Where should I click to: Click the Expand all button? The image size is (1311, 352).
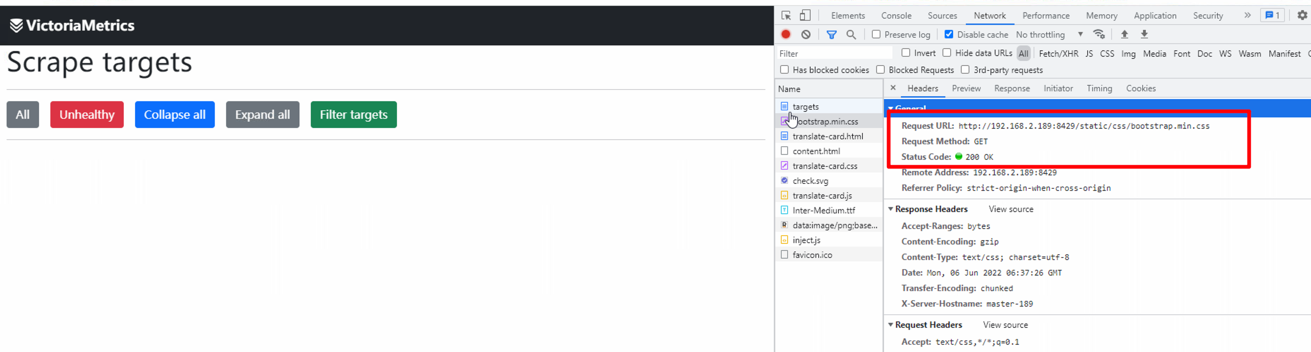[x=263, y=114]
